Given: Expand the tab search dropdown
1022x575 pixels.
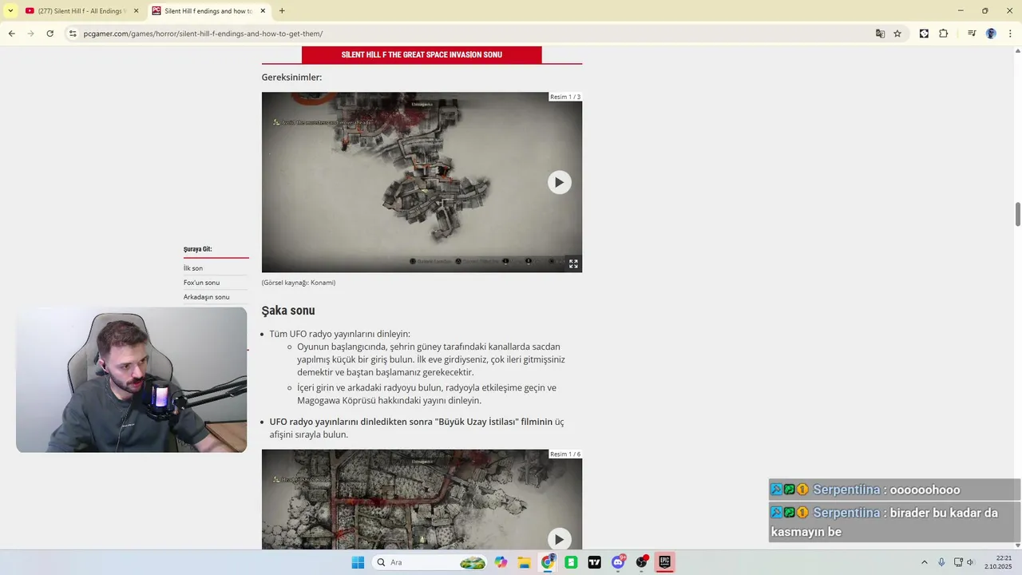Looking at the screenshot, I should (x=10, y=11).
